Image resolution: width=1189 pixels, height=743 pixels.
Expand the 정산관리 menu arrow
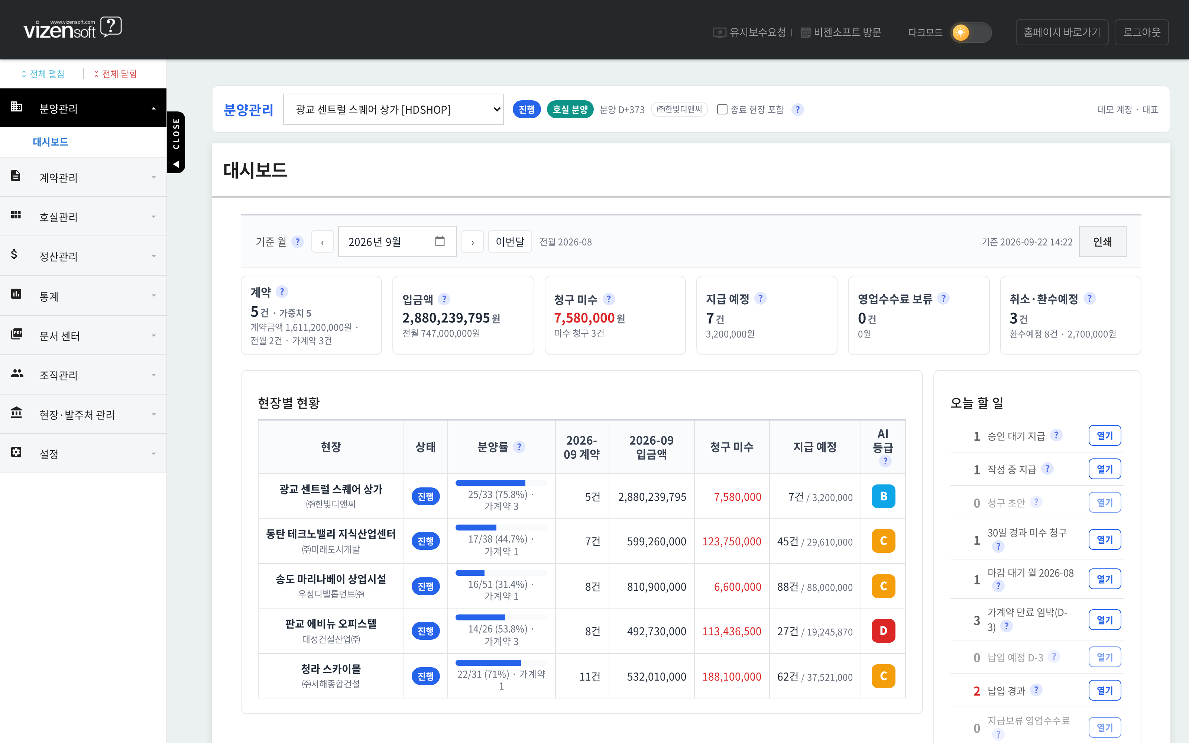154,256
